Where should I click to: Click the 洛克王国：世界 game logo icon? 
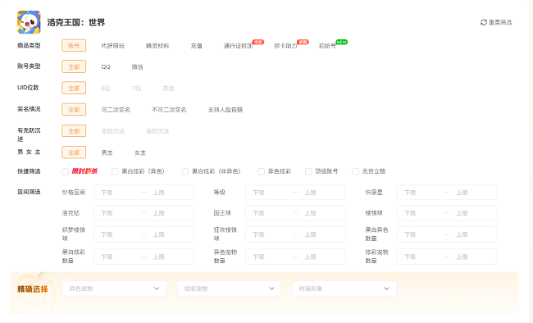[x=29, y=22]
